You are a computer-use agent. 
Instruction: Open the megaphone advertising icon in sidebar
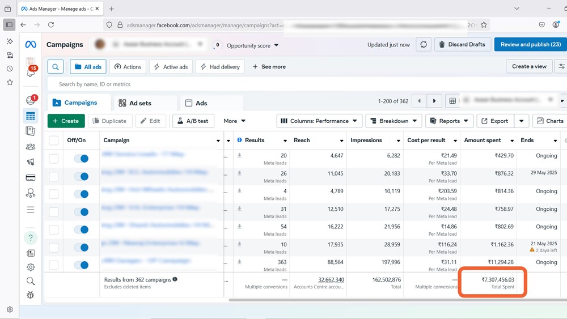coord(31,162)
